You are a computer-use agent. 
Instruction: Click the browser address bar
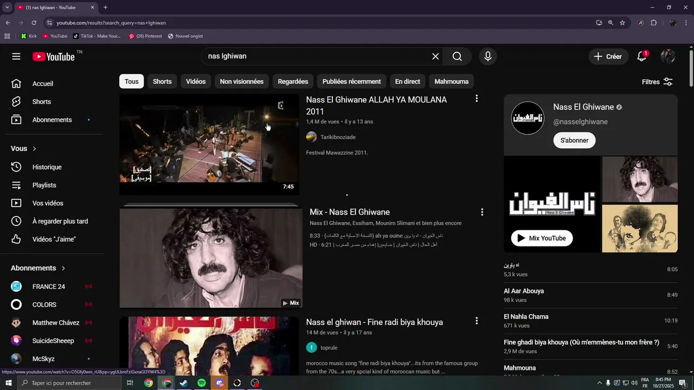point(320,23)
